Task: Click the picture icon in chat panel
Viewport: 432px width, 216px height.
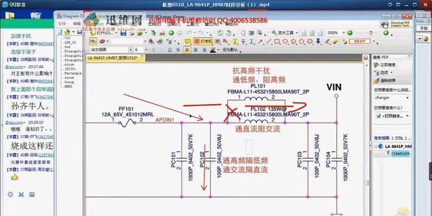Action: click(x=32, y=194)
